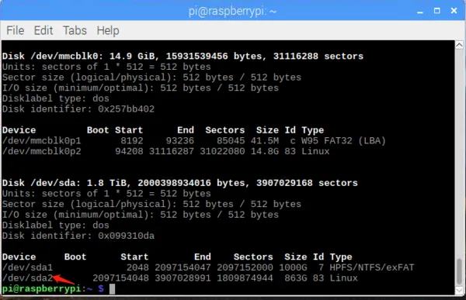
Task: Click the terminal cursor at the prompt
Action: tap(112, 288)
